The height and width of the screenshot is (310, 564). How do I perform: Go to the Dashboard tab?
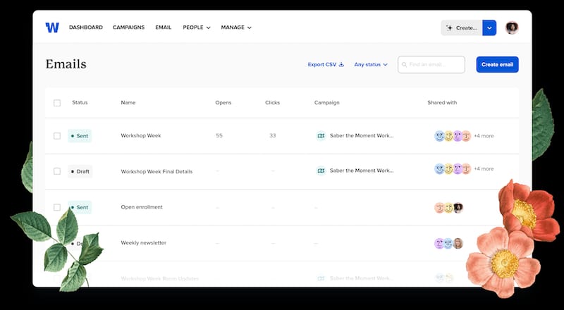85,27
